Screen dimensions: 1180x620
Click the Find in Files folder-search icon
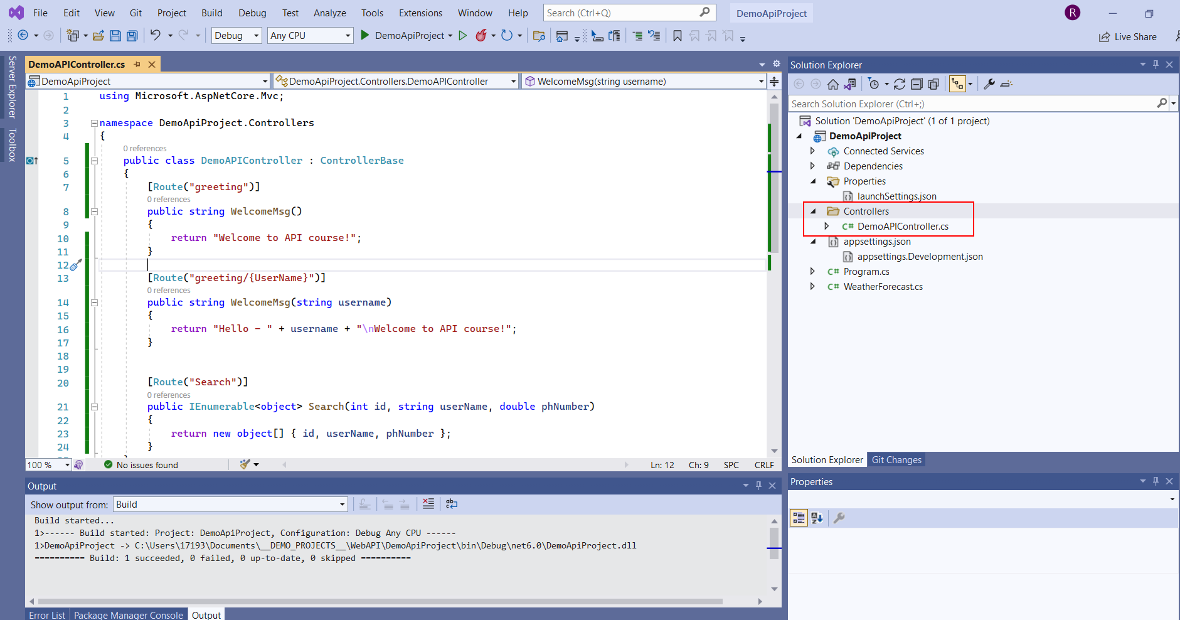[539, 36]
